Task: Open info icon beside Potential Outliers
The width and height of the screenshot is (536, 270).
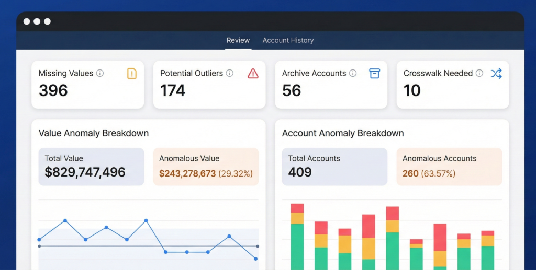Action: (x=229, y=74)
